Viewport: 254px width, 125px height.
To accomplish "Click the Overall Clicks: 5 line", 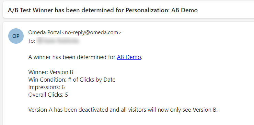I will [48, 95].
